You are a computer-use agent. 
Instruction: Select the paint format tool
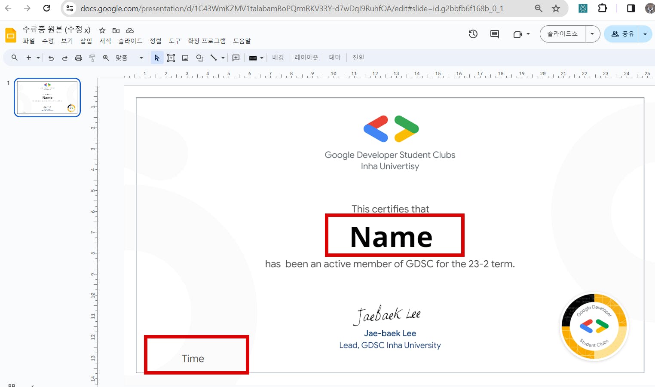(x=92, y=58)
